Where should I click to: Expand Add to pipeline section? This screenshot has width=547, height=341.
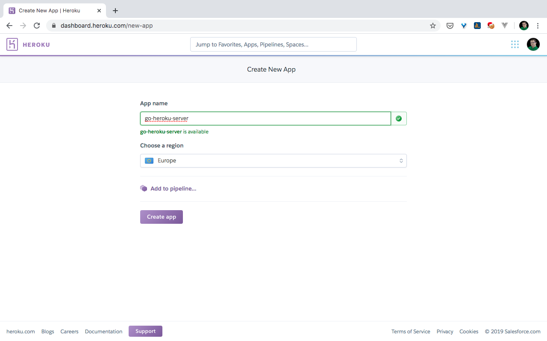tap(173, 188)
